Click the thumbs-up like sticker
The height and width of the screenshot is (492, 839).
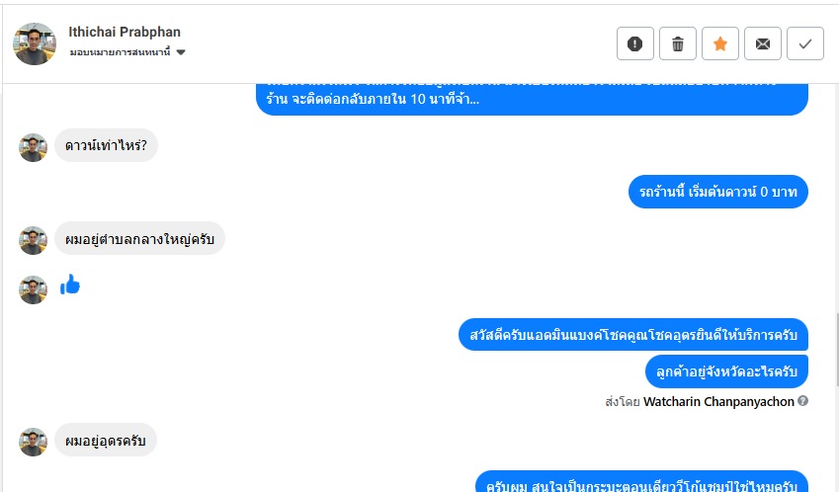click(x=70, y=286)
